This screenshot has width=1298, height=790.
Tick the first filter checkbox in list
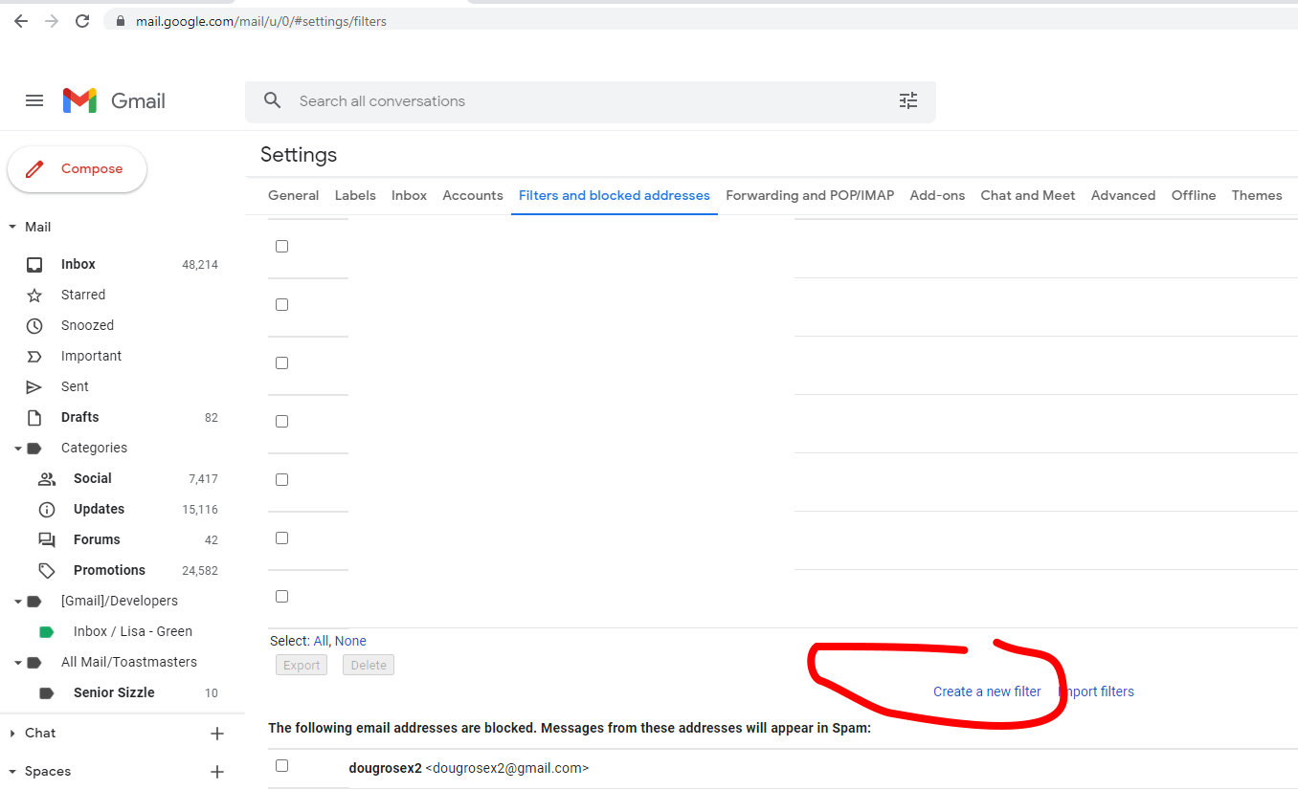click(x=281, y=246)
